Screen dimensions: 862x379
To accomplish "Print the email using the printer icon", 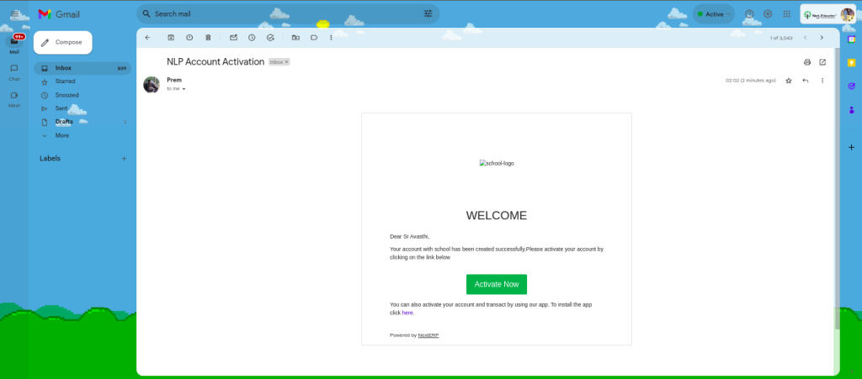I will pyautogui.click(x=807, y=62).
